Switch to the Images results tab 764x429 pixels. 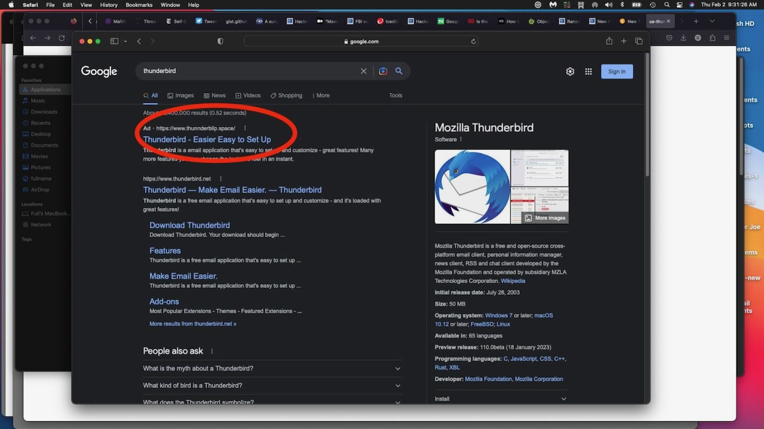(180, 95)
